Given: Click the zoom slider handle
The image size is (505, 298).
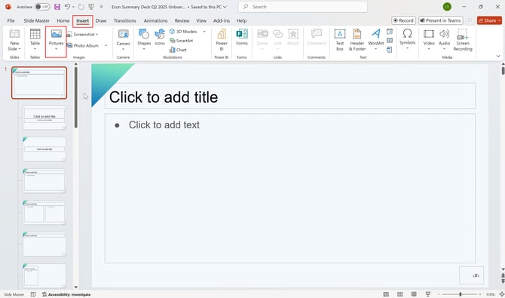Looking at the screenshot, I should tap(461, 294).
